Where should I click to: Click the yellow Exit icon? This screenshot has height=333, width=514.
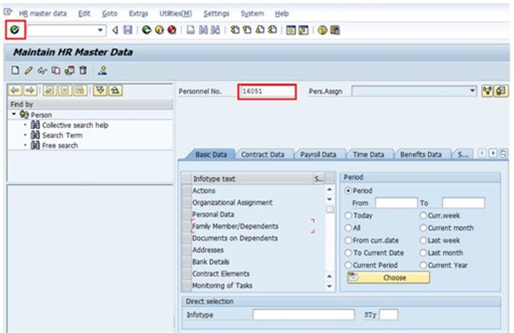[159, 30]
